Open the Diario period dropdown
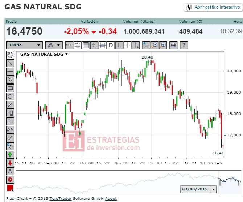This screenshot has height=202, width=243. [25, 45]
